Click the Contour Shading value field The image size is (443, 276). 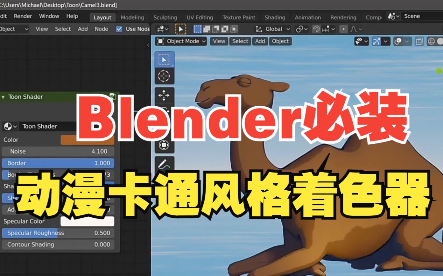[58, 245]
